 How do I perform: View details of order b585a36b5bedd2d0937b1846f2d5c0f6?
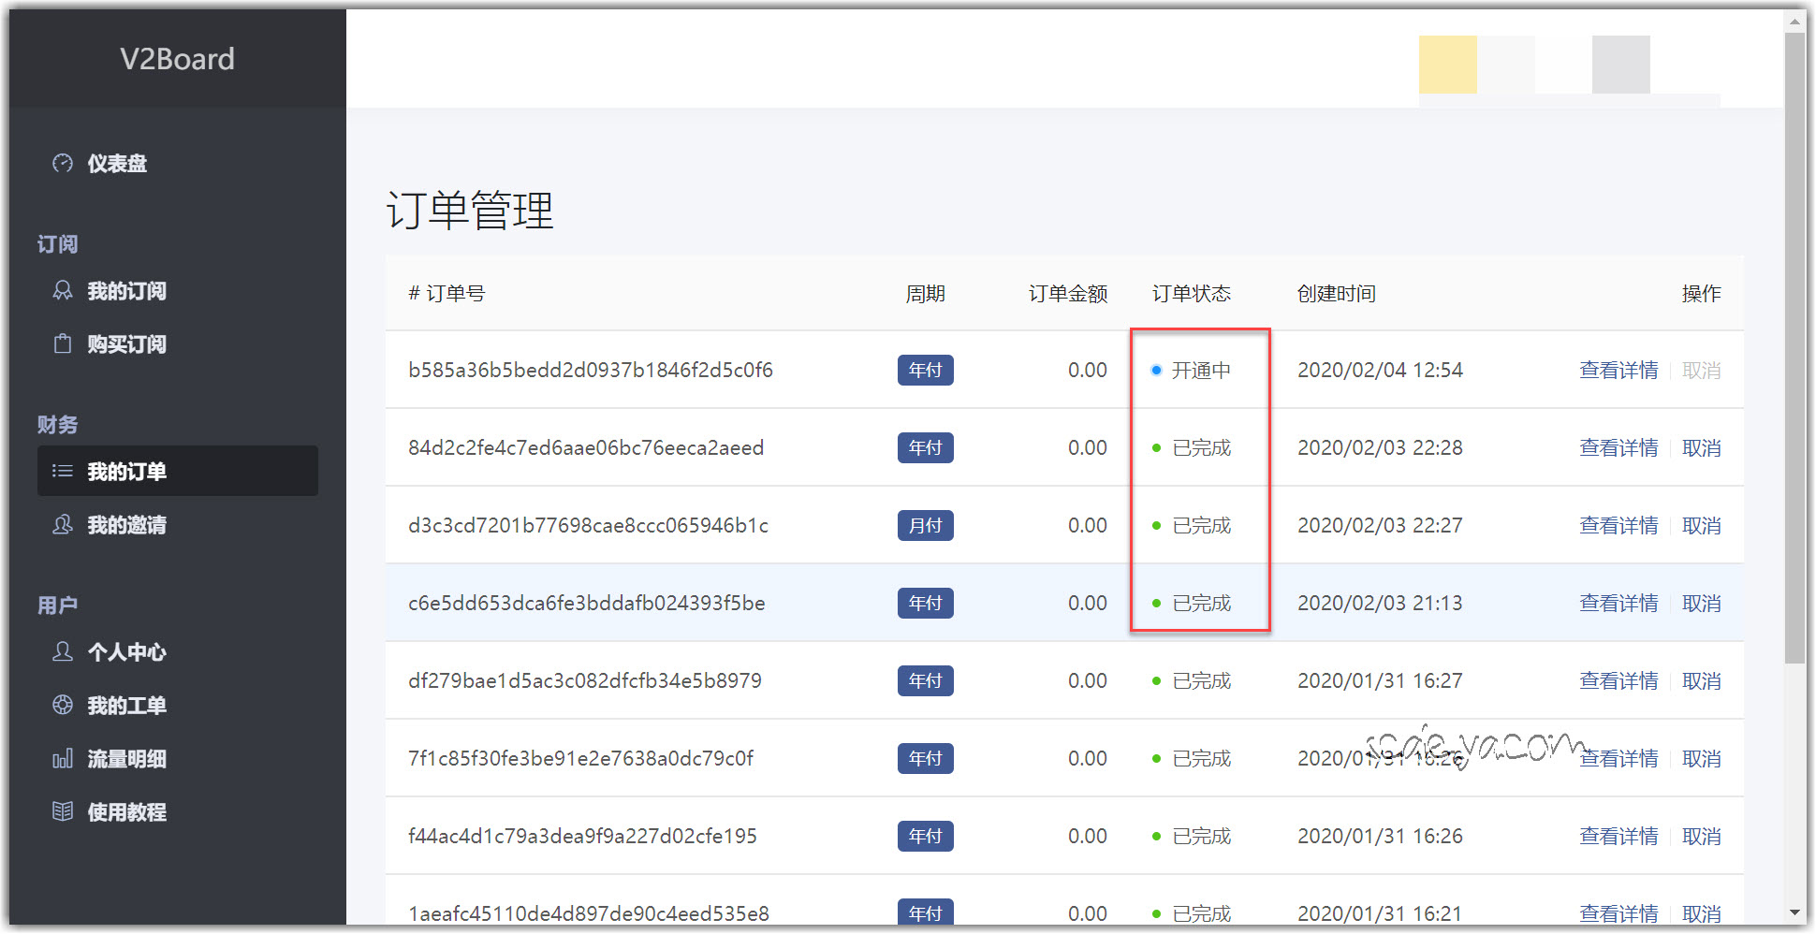coord(1618,371)
